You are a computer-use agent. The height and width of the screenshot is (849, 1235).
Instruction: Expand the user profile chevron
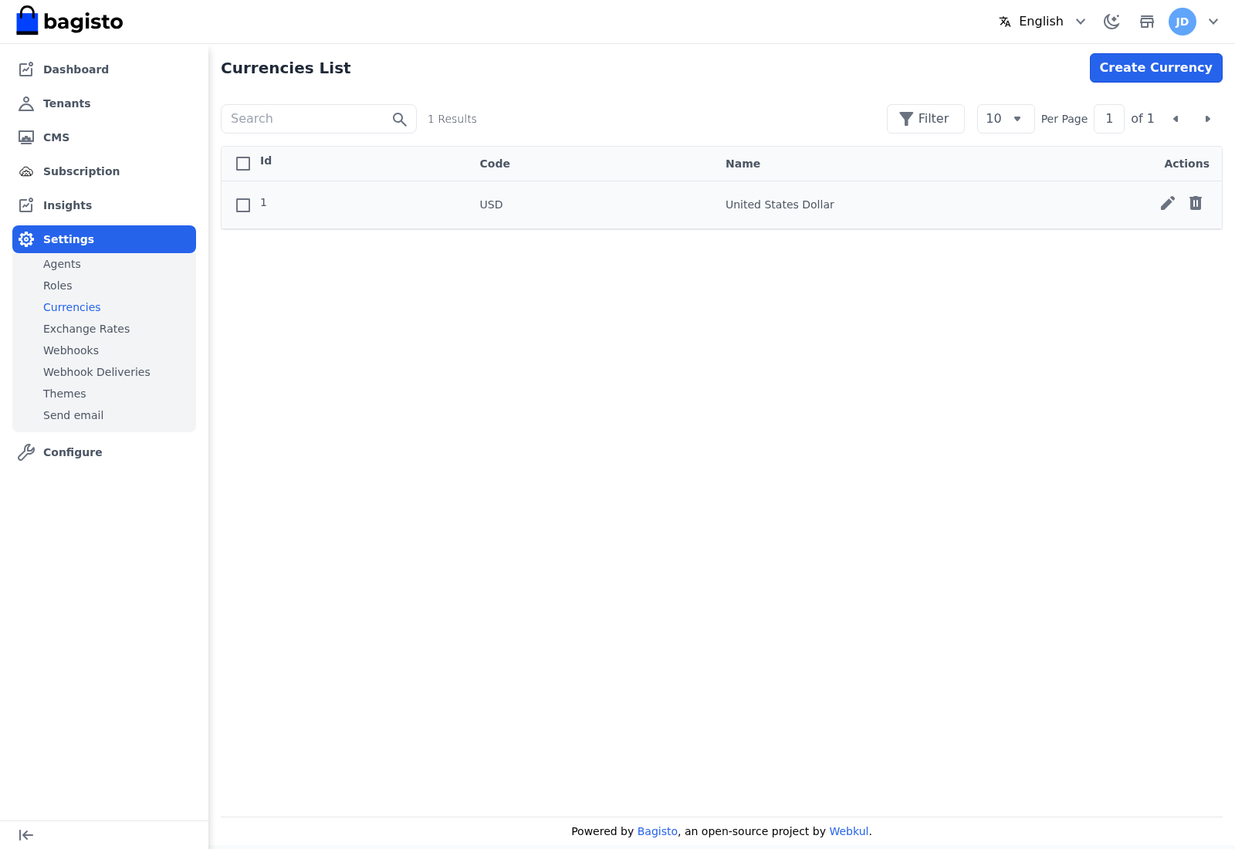coord(1213,22)
